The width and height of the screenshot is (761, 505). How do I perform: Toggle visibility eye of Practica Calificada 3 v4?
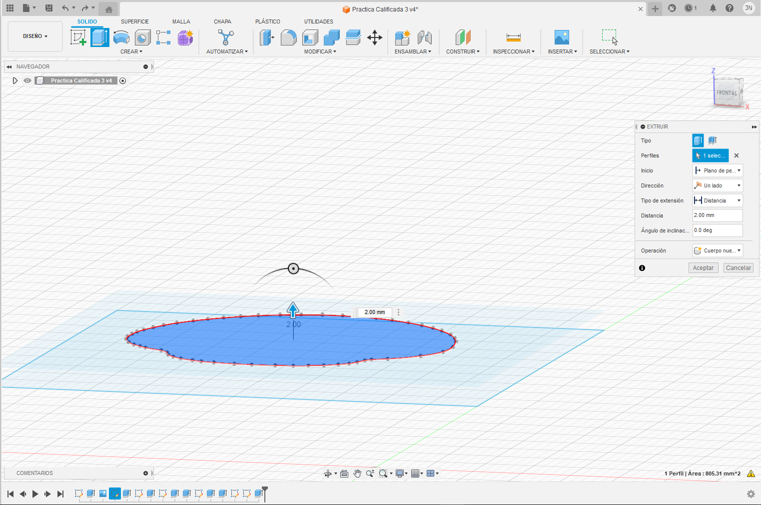click(x=27, y=80)
